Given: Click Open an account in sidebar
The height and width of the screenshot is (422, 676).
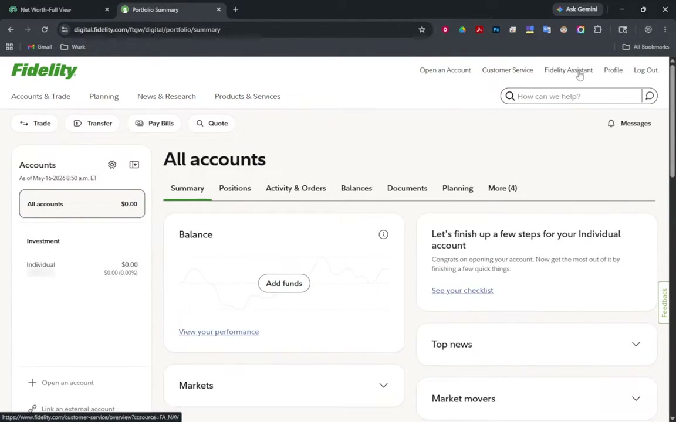Looking at the screenshot, I should tap(61, 382).
